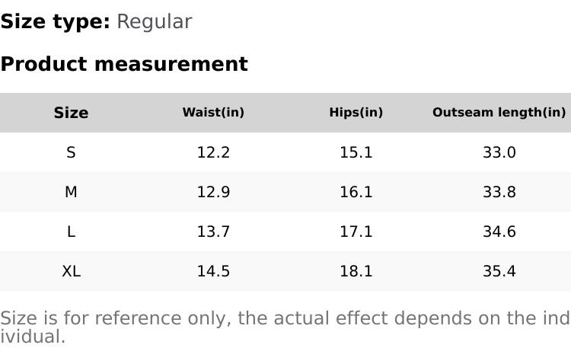
Task: Click hips value 16.1 in M row
Action: (356, 192)
